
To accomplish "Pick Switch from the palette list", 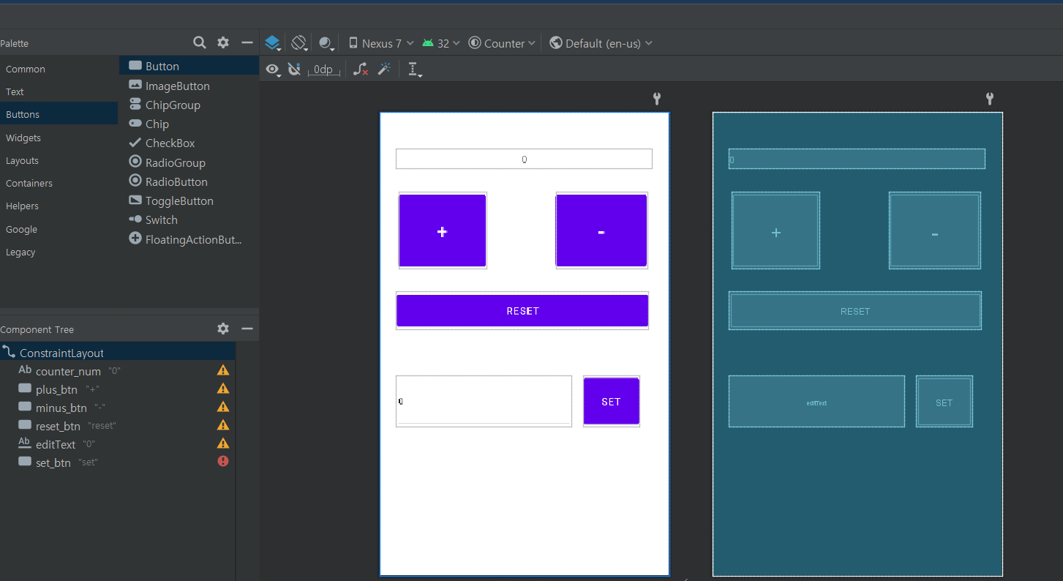I will 189,220.
